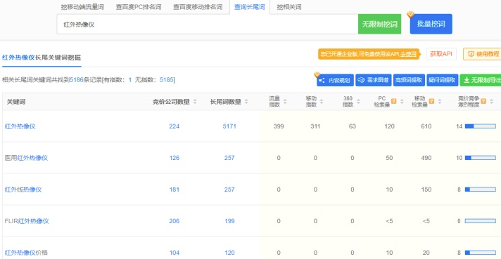
Task: Select the 查询长尾词 tab
Action: click(x=250, y=7)
